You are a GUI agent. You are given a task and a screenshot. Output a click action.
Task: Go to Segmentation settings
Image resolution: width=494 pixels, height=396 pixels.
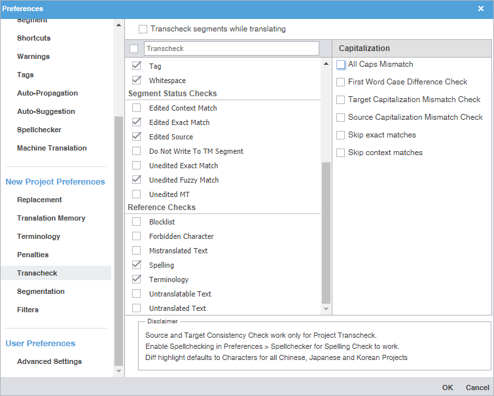point(41,291)
